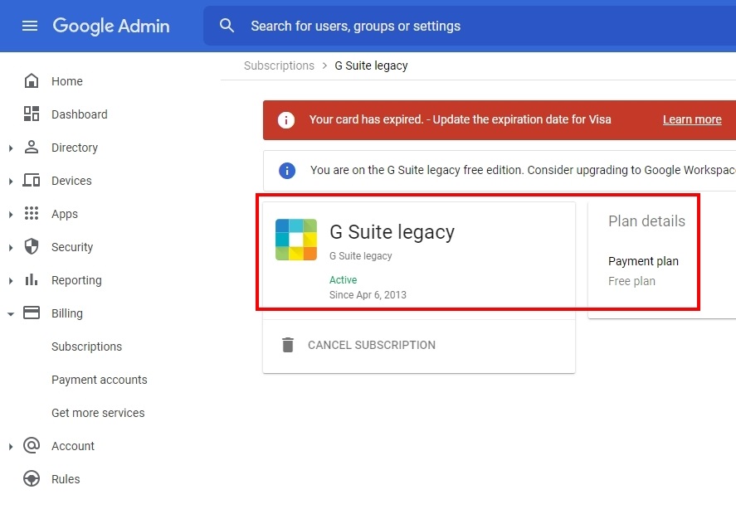The height and width of the screenshot is (509, 736).
Task: Click the Rules steering wheel icon
Action: [x=32, y=479]
